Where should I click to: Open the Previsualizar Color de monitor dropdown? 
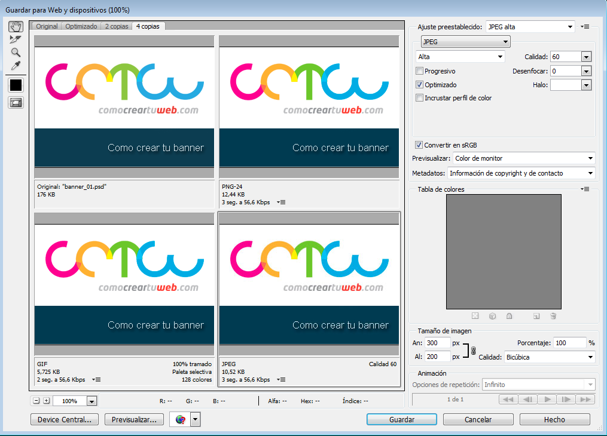click(x=524, y=158)
